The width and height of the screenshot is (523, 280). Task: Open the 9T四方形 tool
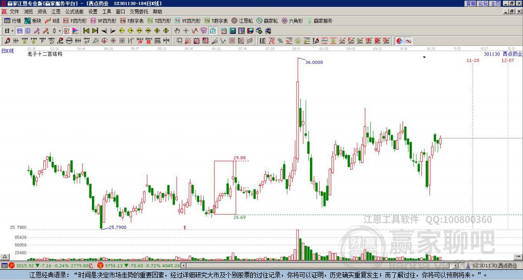coord(188,20)
